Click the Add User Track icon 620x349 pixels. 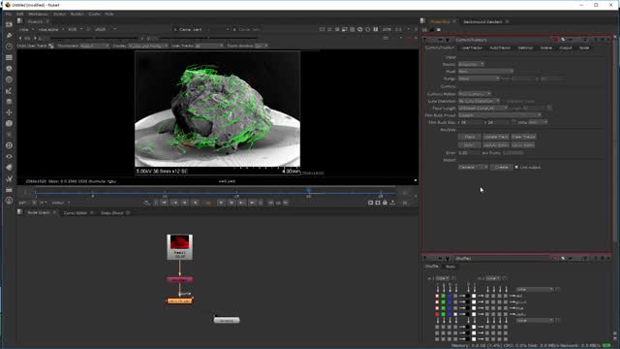51,46
